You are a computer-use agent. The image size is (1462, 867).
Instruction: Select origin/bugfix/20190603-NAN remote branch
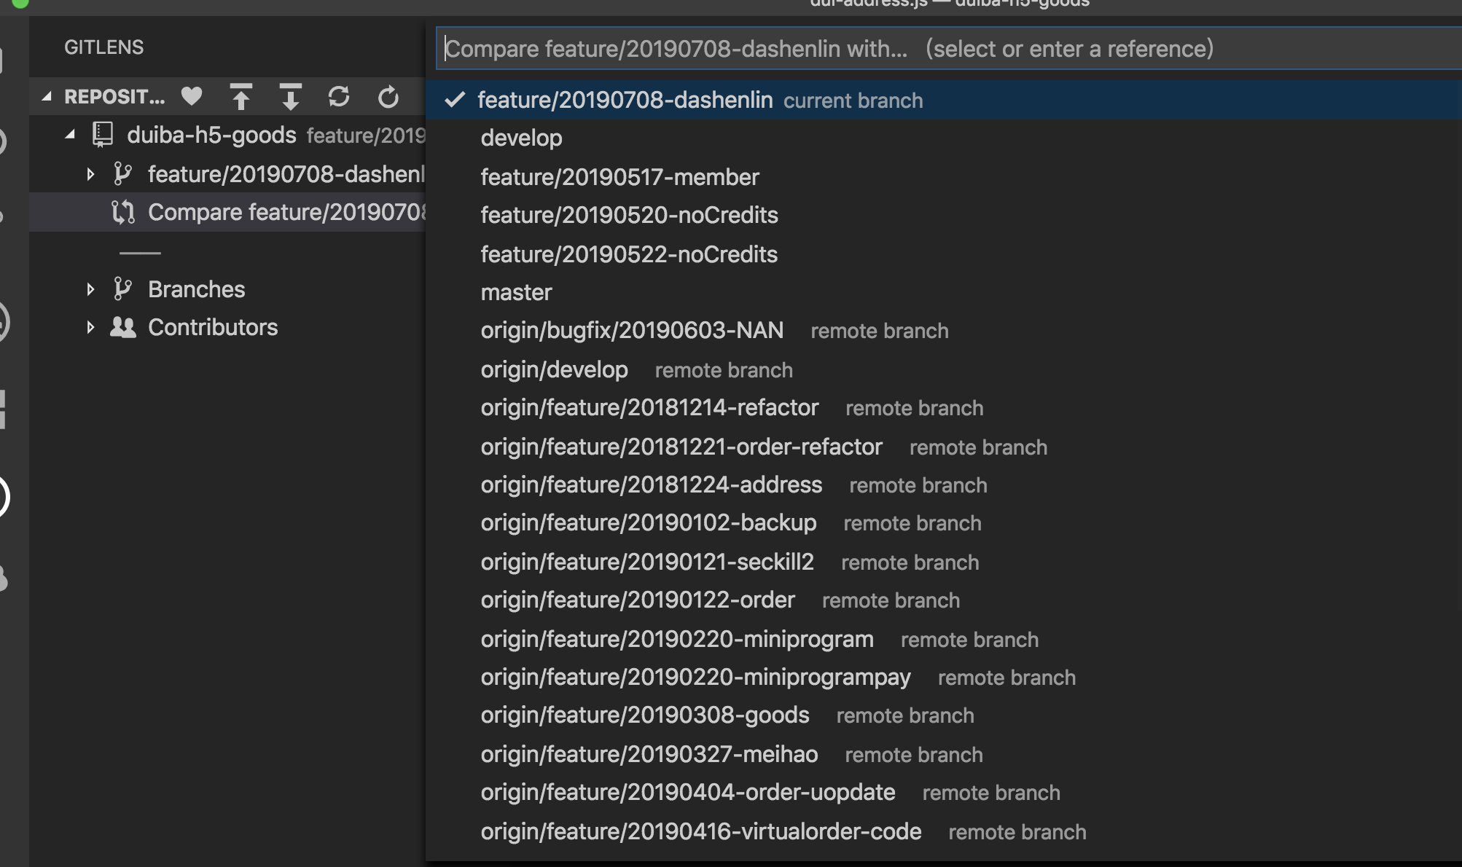coord(631,330)
